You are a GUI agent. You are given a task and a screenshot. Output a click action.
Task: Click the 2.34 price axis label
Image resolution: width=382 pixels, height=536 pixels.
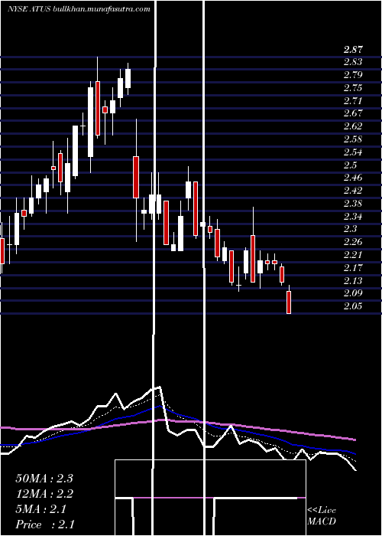click(x=353, y=217)
